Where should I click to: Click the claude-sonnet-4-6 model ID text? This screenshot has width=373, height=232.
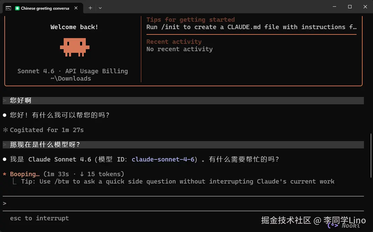[x=163, y=159]
